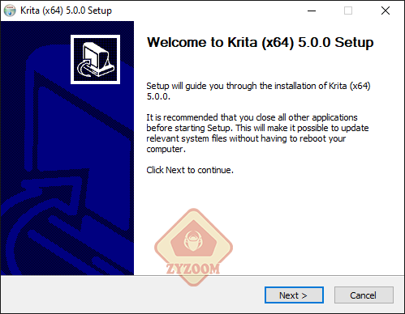The width and height of the screenshot is (405, 314).
Task: Click the dark blue side banner artwork
Action: 67,148
